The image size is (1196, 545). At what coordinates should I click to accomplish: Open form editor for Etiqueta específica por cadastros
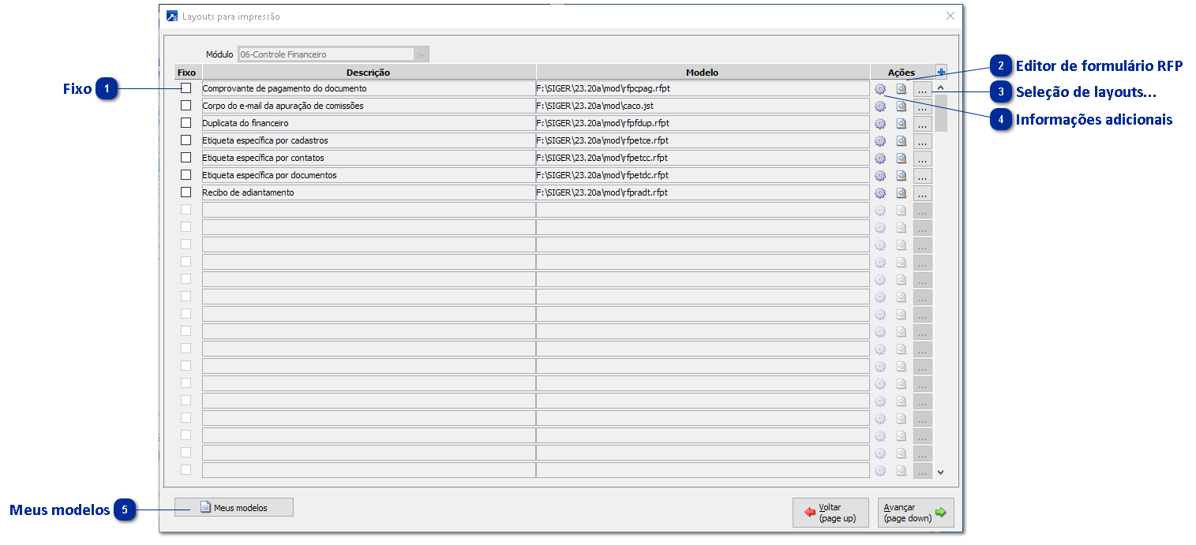pos(902,141)
